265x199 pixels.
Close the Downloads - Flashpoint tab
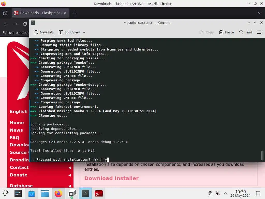65,13
